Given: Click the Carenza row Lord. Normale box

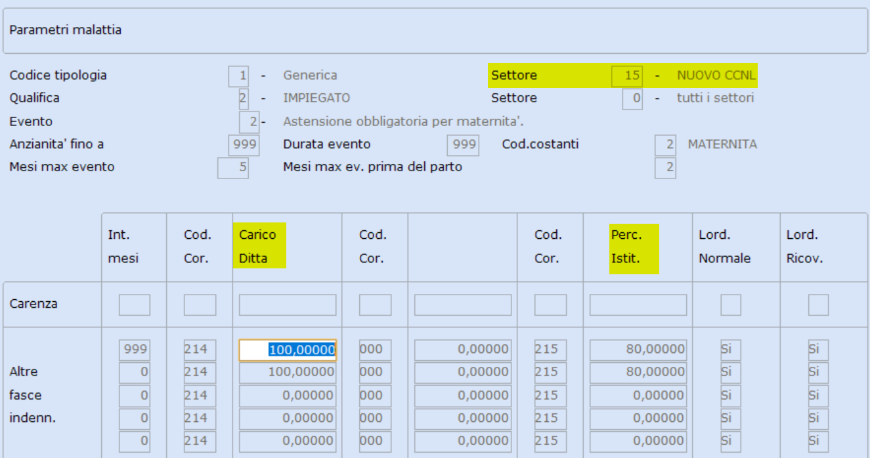Looking at the screenshot, I should 731,305.
